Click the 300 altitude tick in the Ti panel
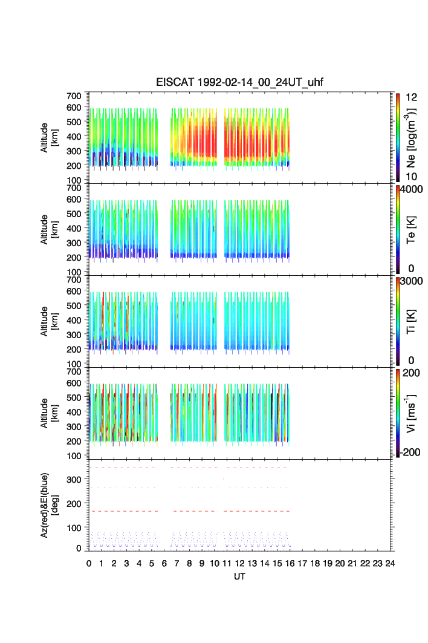Image resolution: width=428 pixels, height=643 pixels. tap(74, 335)
